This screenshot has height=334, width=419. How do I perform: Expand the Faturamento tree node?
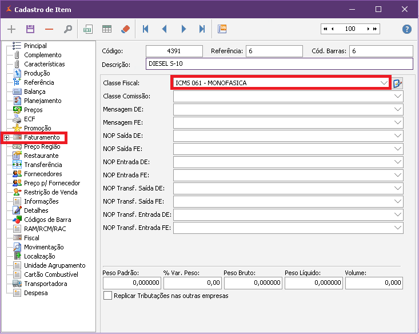click(6, 137)
